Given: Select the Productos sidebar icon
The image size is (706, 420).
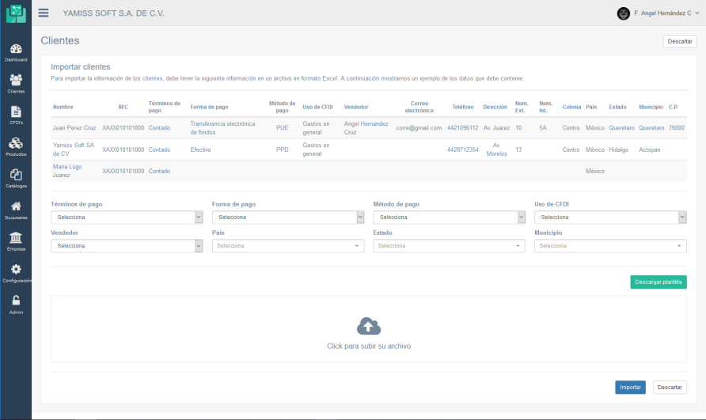Looking at the screenshot, I should [x=16, y=143].
